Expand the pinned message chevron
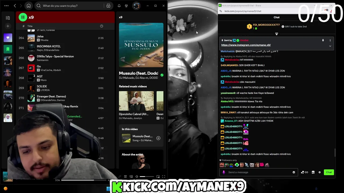 (330, 46)
